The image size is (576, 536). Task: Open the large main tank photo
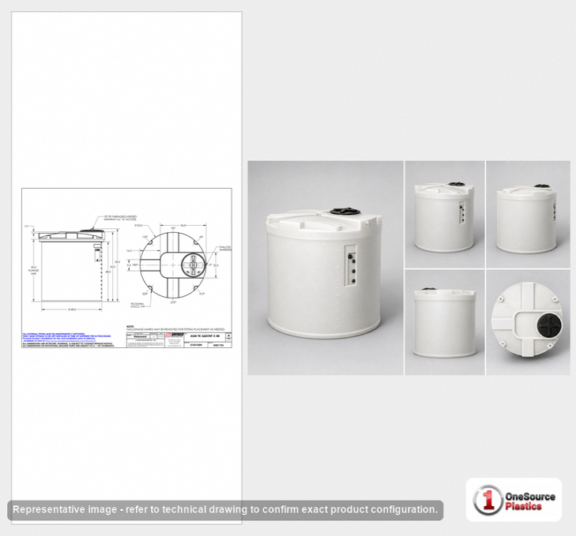click(x=325, y=268)
